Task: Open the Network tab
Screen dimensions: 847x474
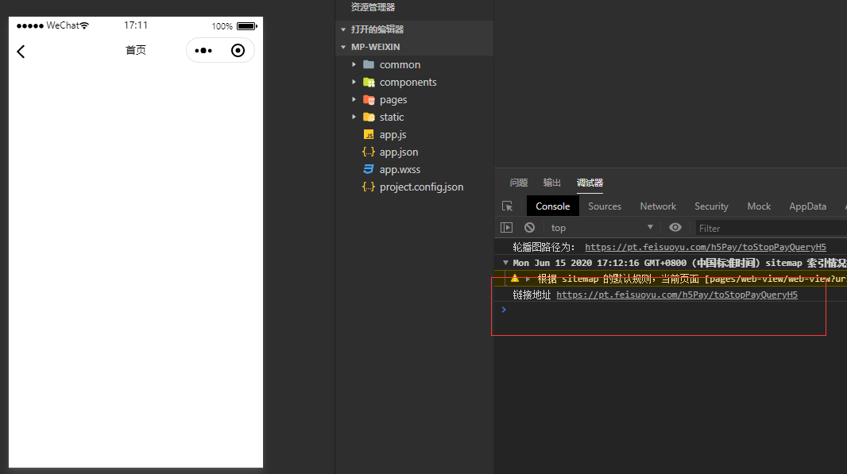Action: click(x=658, y=206)
